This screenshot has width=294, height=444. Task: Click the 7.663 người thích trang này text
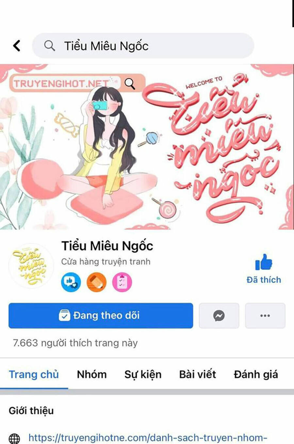[75, 343]
